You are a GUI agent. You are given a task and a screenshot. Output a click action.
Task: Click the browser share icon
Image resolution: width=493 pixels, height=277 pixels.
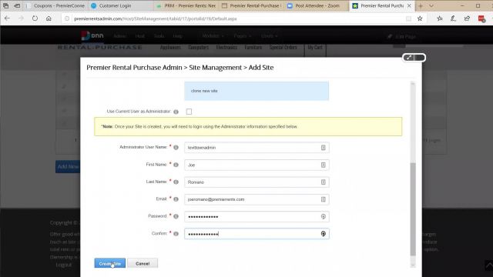pos(468,18)
